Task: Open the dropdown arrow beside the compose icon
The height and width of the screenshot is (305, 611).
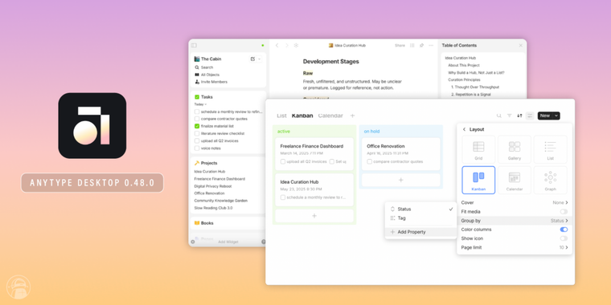Action: (260, 59)
